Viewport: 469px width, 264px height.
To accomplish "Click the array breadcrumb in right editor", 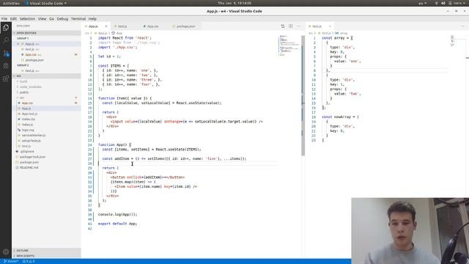I will coord(341,33).
